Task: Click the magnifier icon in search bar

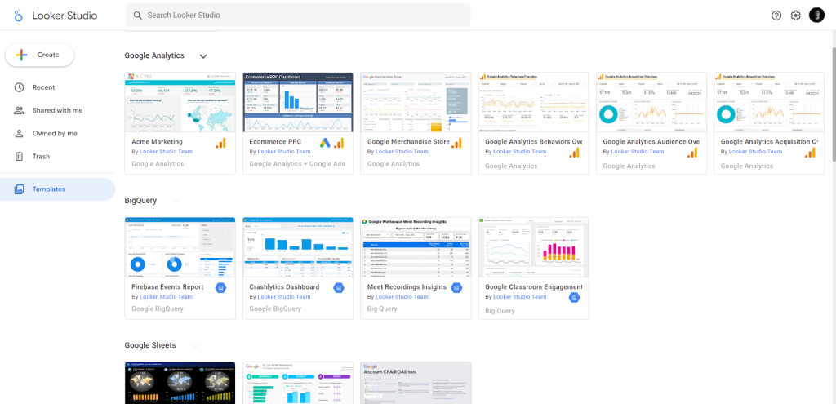Action: coord(137,16)
